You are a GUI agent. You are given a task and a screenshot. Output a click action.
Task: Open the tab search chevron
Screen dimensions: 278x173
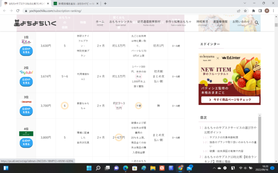pos(245,3)
